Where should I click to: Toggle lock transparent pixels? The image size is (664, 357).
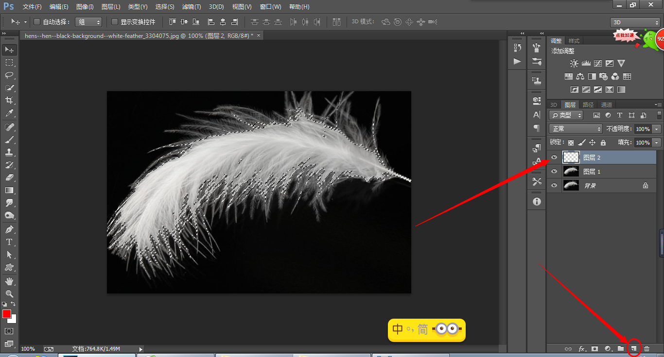[571, 143]
